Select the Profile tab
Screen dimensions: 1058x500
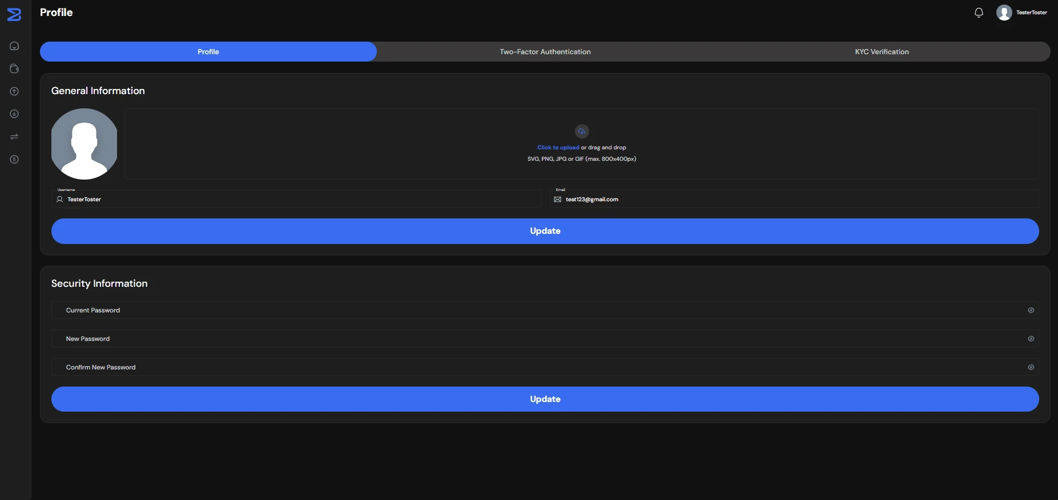click(208, 51)
